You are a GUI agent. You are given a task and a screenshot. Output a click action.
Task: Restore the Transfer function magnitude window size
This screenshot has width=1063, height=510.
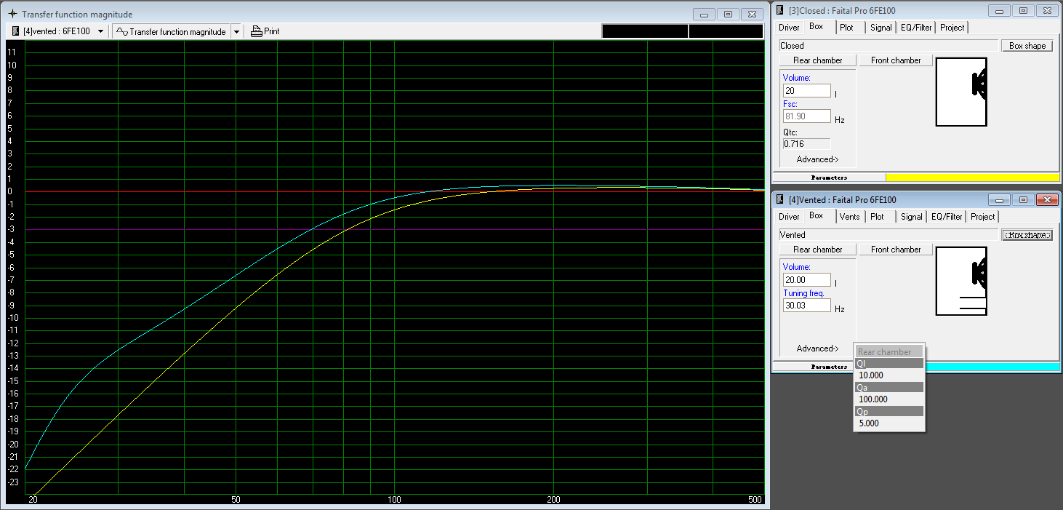pos(728,14)
